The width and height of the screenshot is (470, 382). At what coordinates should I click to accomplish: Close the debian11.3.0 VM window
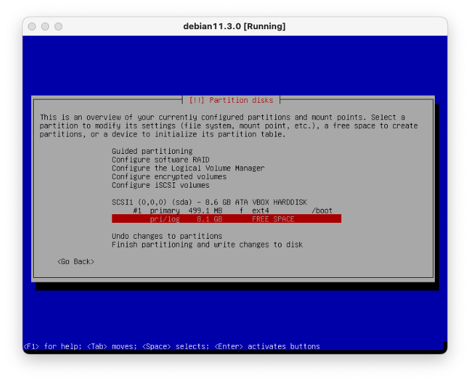(32, 27)
